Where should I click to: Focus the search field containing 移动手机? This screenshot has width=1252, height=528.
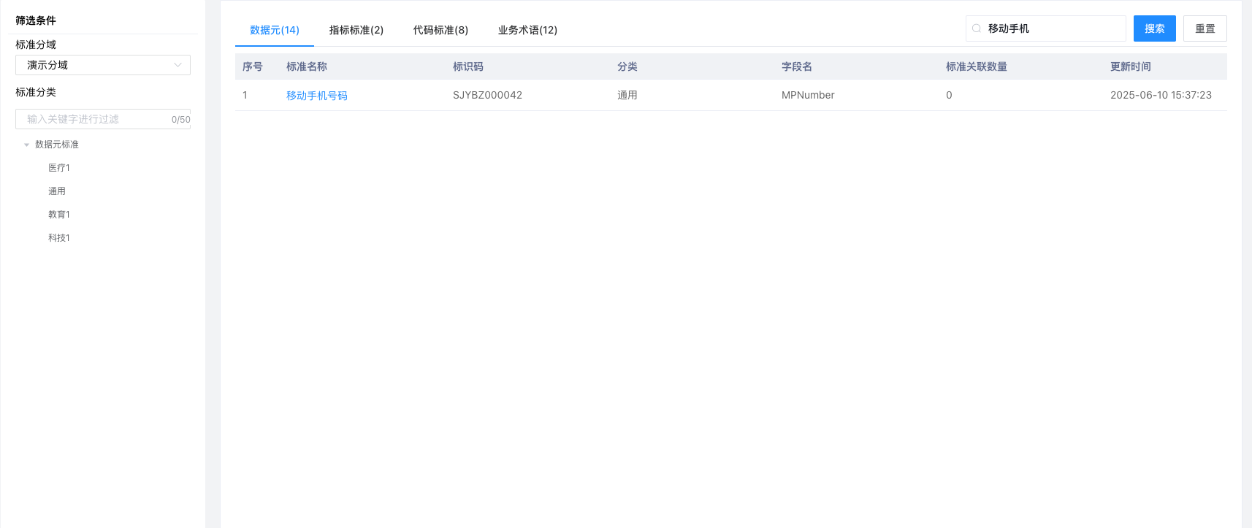(x=1046, y=28)
